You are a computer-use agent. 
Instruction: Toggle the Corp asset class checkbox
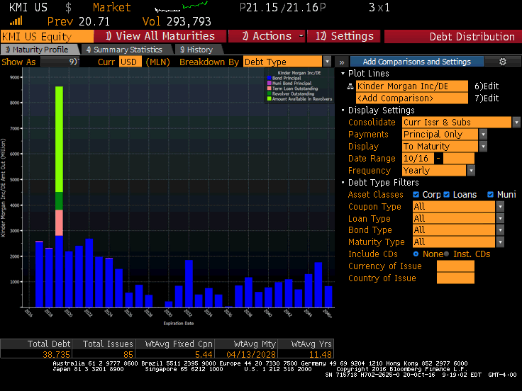click(416, 195)
